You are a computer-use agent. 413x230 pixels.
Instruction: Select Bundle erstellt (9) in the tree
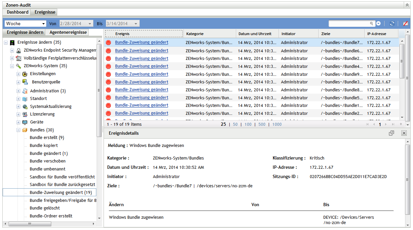47,138
